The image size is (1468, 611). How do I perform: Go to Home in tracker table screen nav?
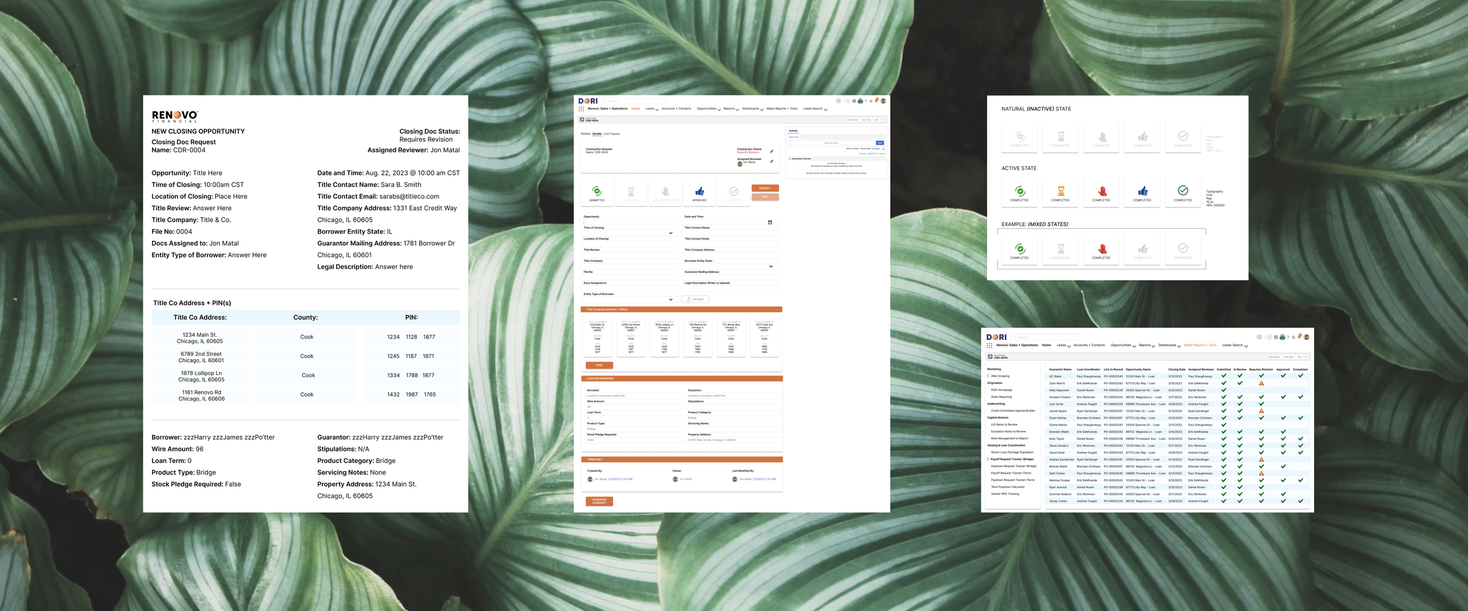[1046, 345]
